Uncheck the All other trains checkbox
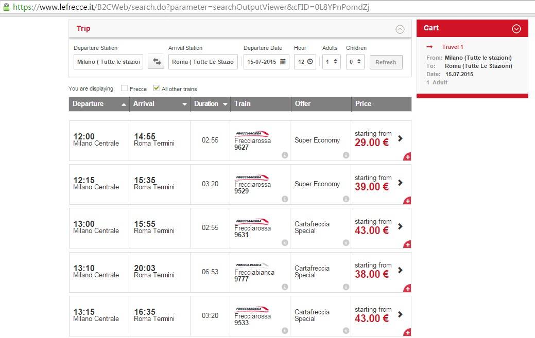The height and width of the screenshot is (338, 535). coord(157,88)
